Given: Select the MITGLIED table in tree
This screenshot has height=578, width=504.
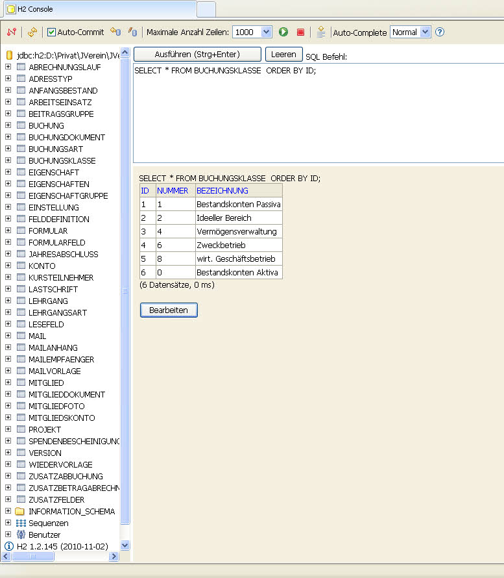Looking at the screenshot, I should point(46,383).
